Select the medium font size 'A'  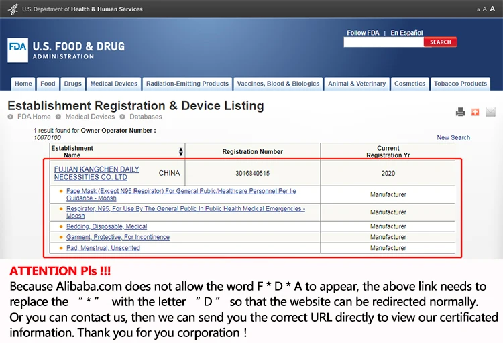point(485,9)
